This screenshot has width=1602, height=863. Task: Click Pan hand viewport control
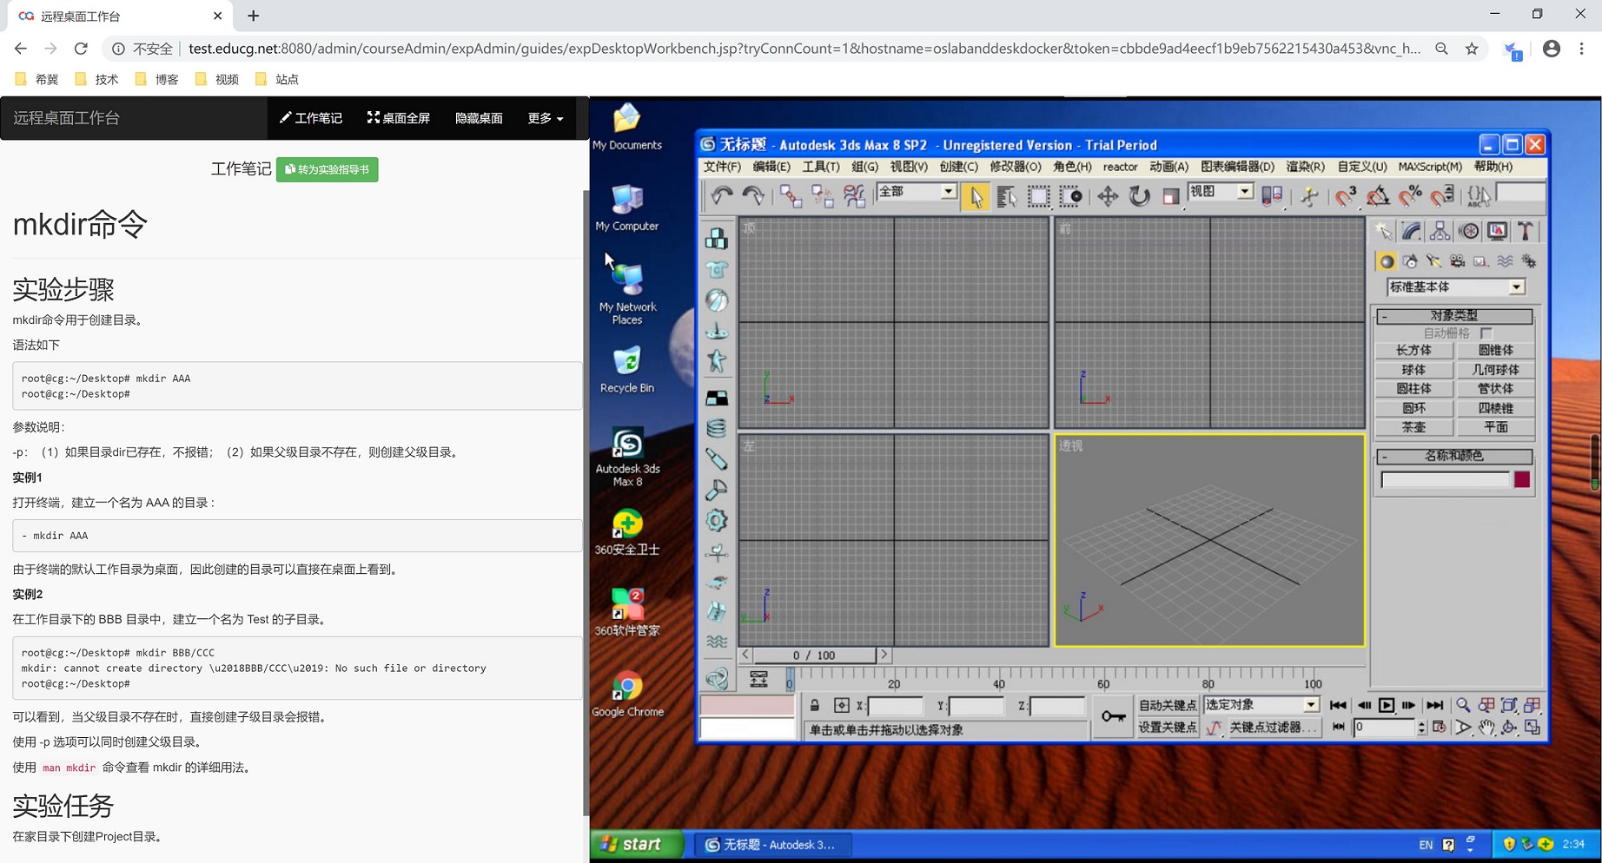[x=1486, y=728]
